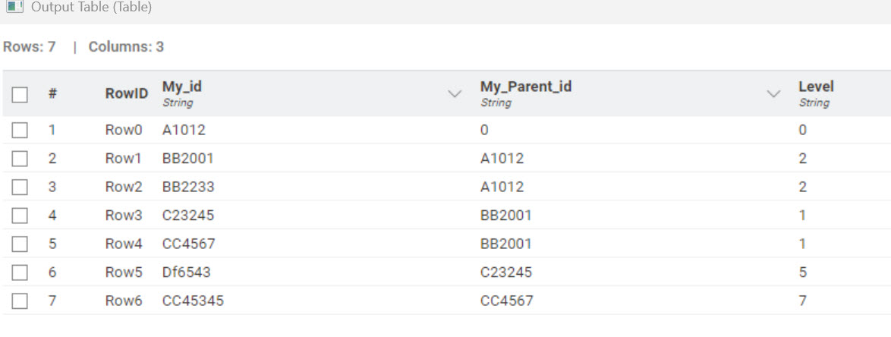The image size is (891, 337).
Task: Click the CC4567 parent id cell in Row6
Action: coord(506,301)
